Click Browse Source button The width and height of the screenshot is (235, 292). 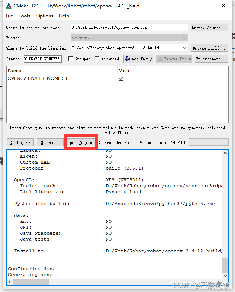point(210,28)
